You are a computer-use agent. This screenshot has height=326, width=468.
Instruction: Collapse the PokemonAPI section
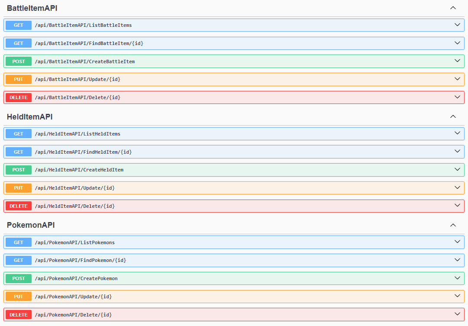click(x=453, y=225)
